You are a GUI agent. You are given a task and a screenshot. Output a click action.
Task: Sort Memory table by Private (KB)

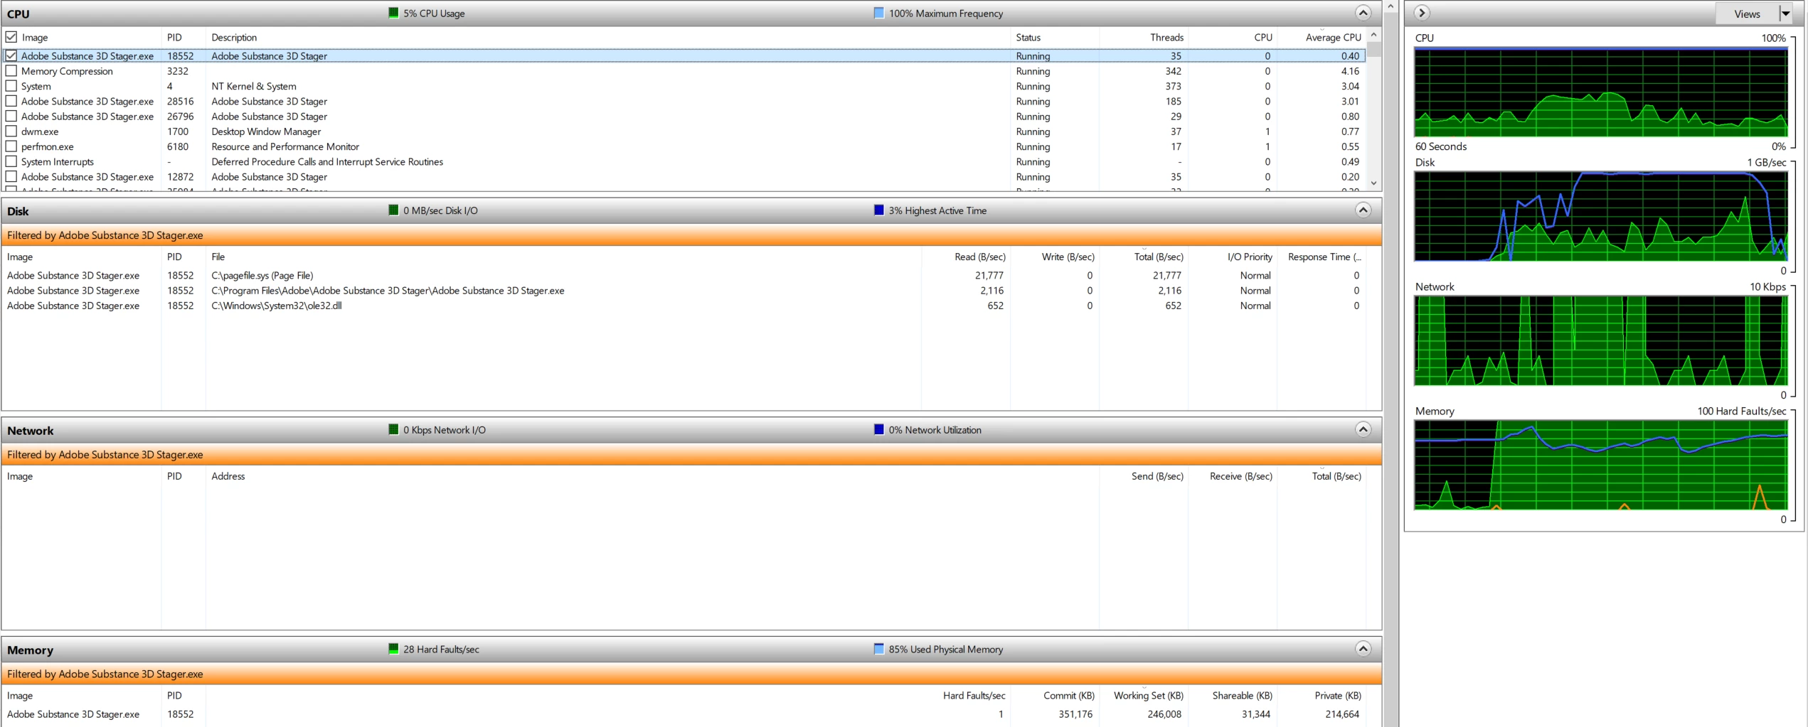(x=1322, y=695)
